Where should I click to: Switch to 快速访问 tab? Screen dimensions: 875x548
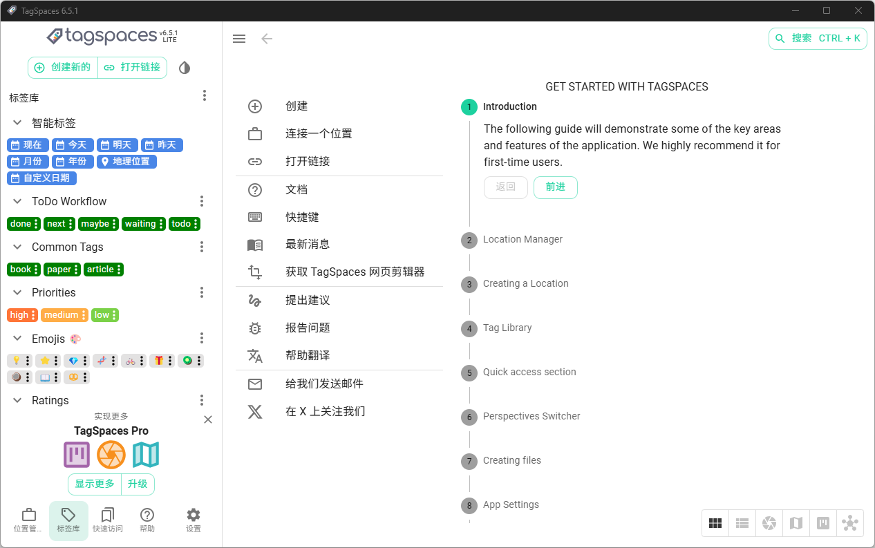pos(108,520)
